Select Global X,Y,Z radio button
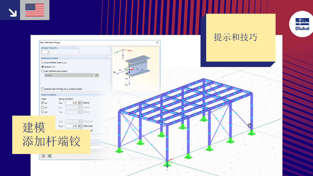This screenshot has height=176, width=313. point(42,67)
